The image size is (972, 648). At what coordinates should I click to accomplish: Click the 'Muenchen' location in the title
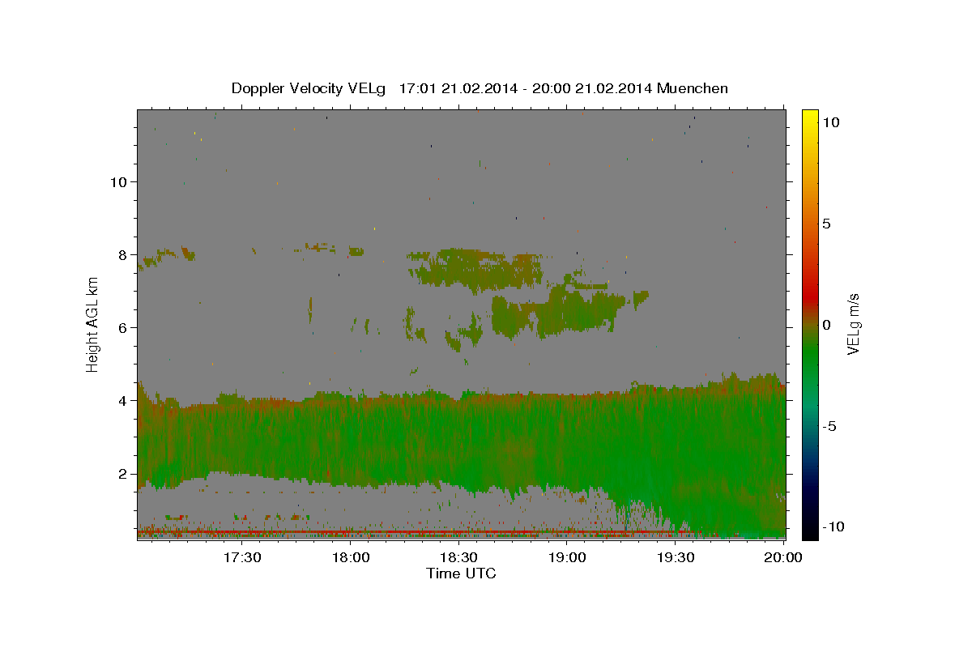(x=693, y=88)
